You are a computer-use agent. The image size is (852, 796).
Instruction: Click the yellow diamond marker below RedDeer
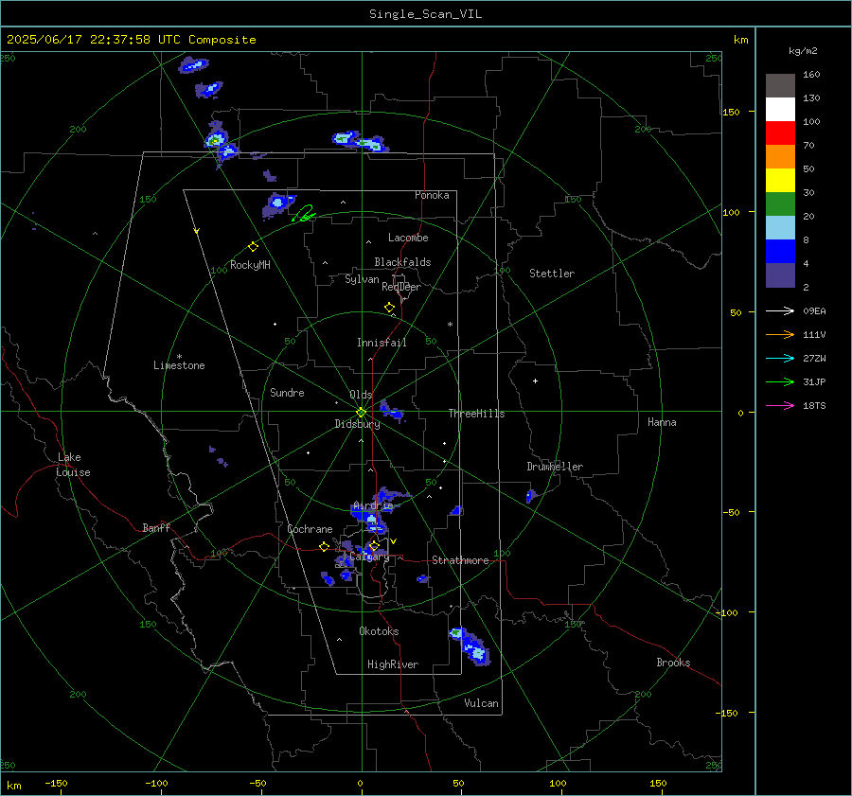389,308
